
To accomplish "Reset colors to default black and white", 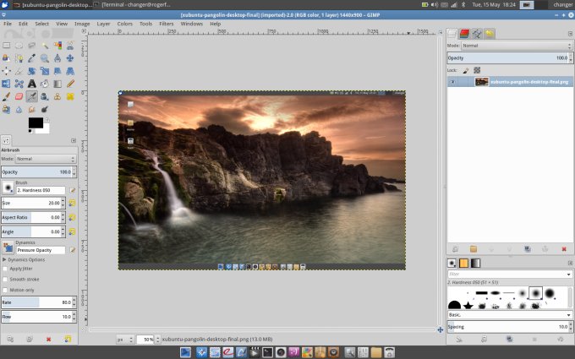I will point(30,131).
